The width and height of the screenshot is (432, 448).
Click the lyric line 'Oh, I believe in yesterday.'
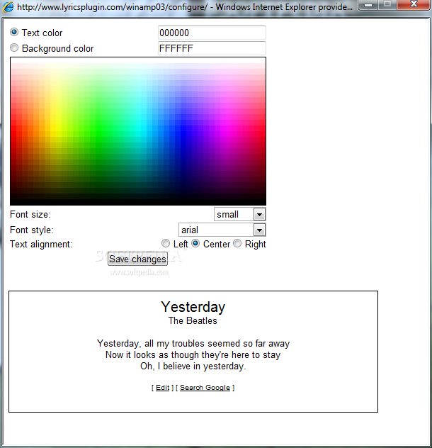tap(193, 366)
